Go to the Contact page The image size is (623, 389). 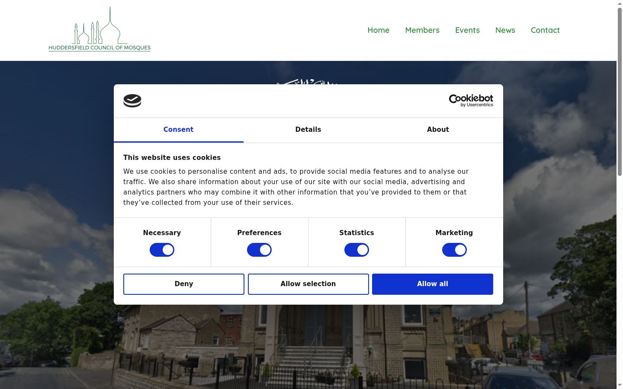(545, 30)
